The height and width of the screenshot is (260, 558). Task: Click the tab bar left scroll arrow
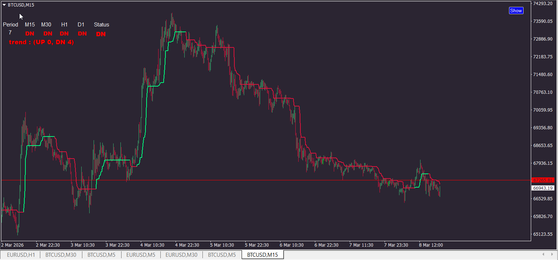[543, 255]
